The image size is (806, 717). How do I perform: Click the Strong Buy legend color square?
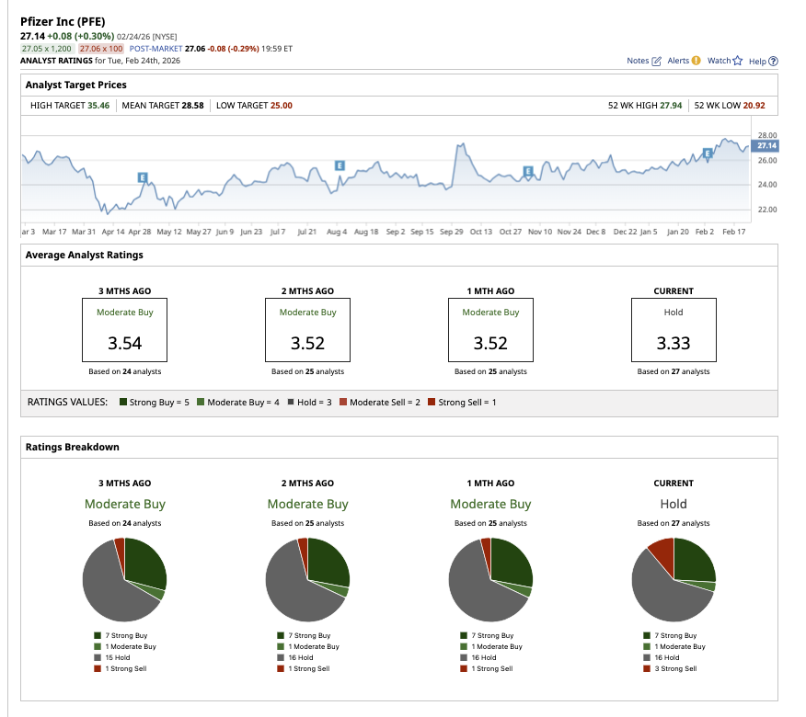coord(123,403)
